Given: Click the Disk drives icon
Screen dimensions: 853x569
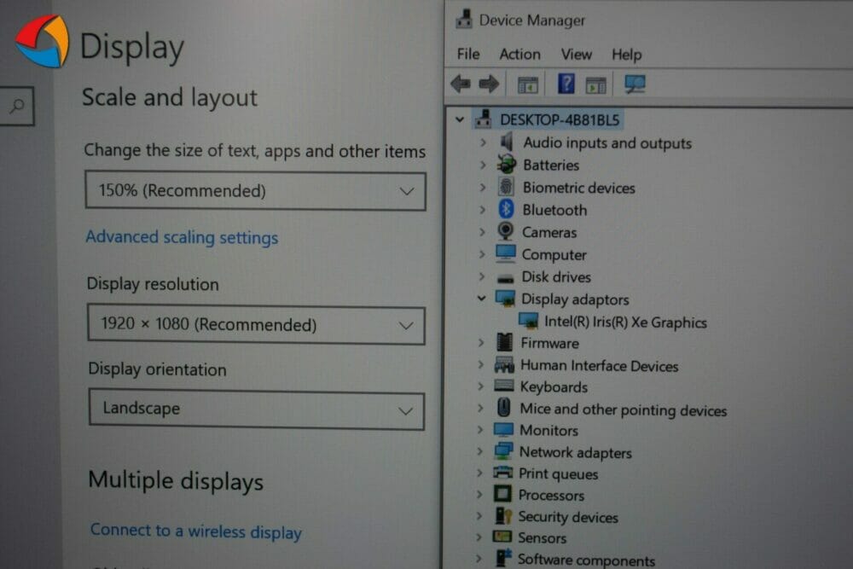Looking at the screenshot, I should point(505,278).
